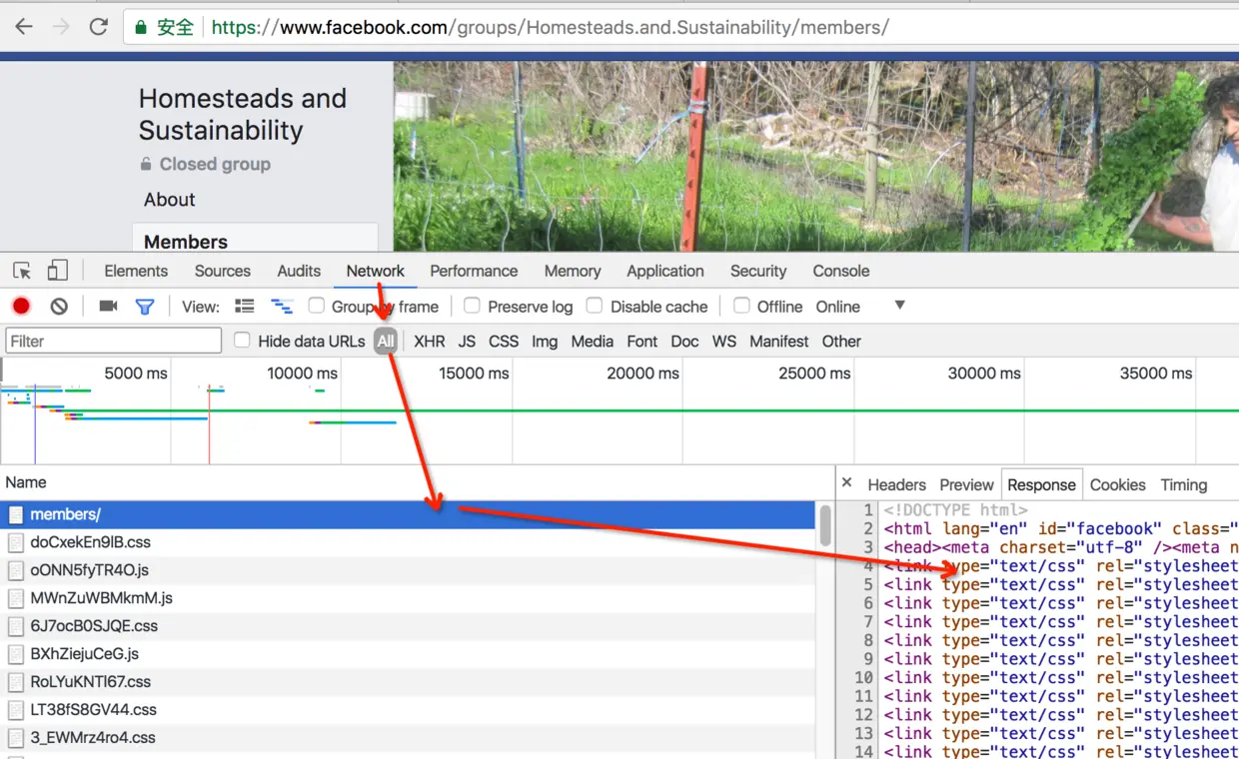Filter requests by Media type

[593, 341]
